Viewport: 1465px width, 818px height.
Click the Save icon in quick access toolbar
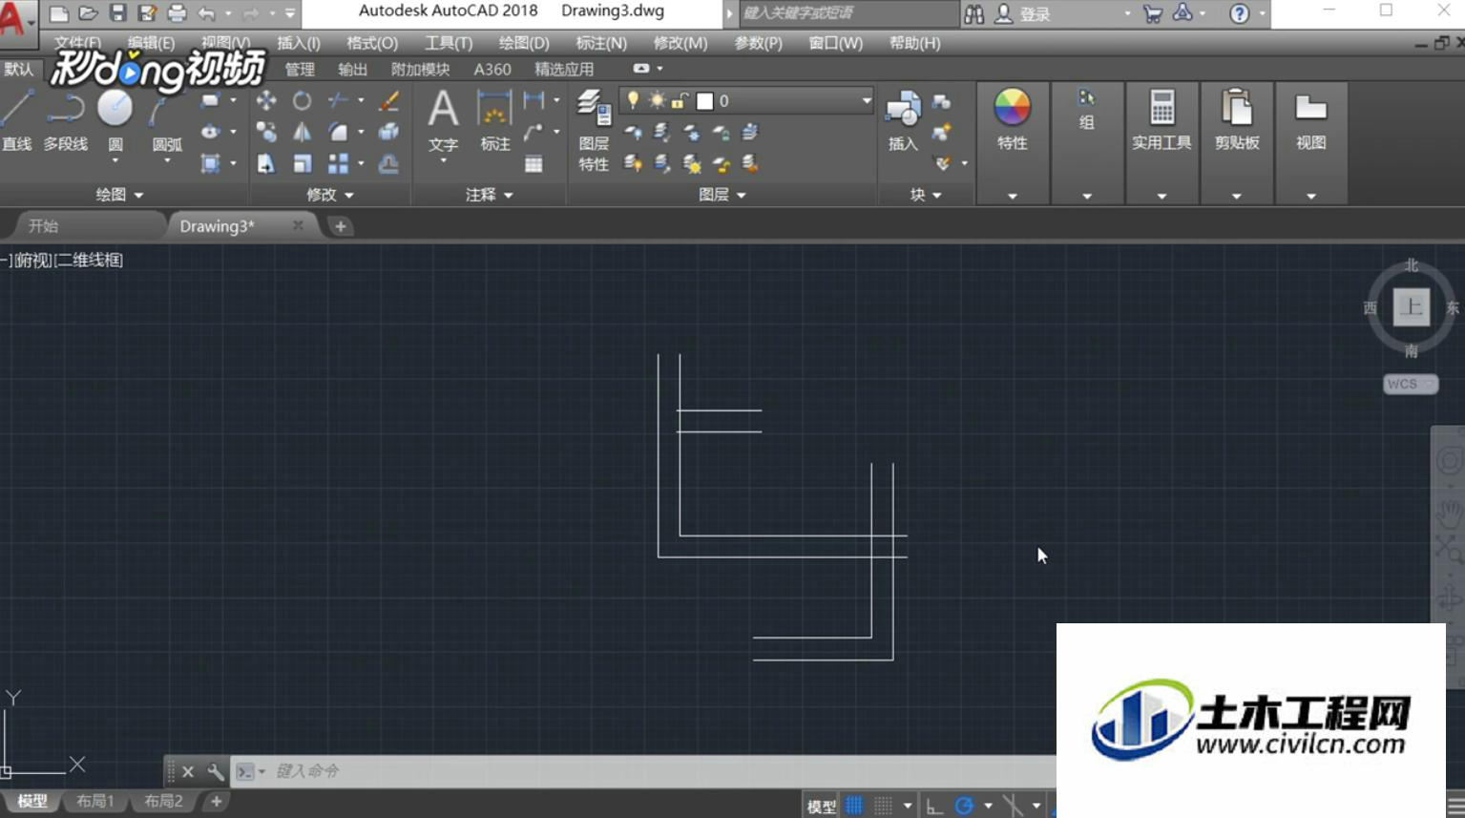click(x=117, y=13)
